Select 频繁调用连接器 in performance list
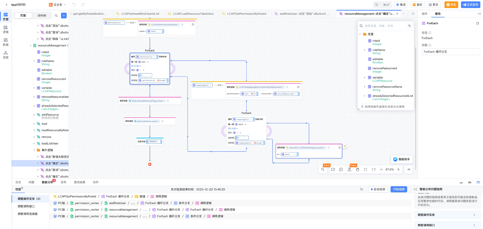The width and height of the screenshot is (483, 229). pyautogui.click(x=28, y=214)
